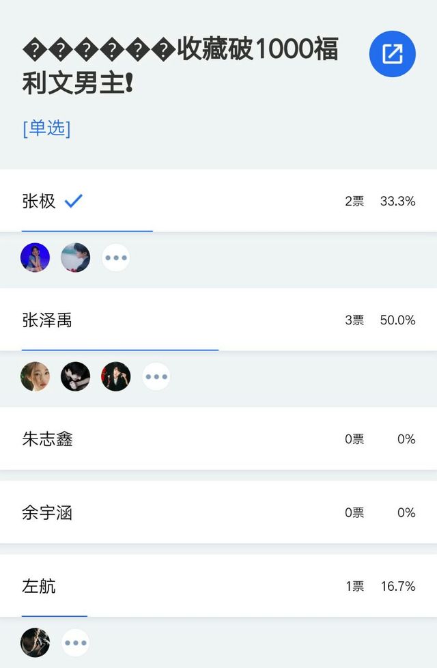Open second voter avatar under 张泽禹
The height and width of the screenshot is (668, 437).
click(76, 376)
